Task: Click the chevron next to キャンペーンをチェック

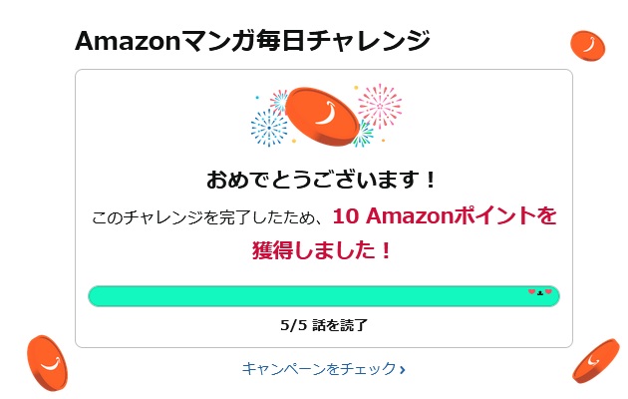Action: tap(402, 370)
